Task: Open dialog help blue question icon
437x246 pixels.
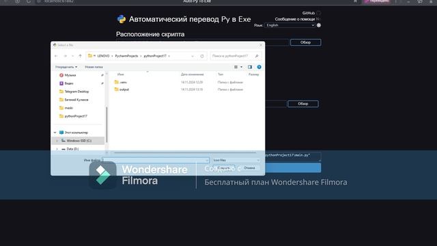Action: pyautogui.click(x=259, y=67)
